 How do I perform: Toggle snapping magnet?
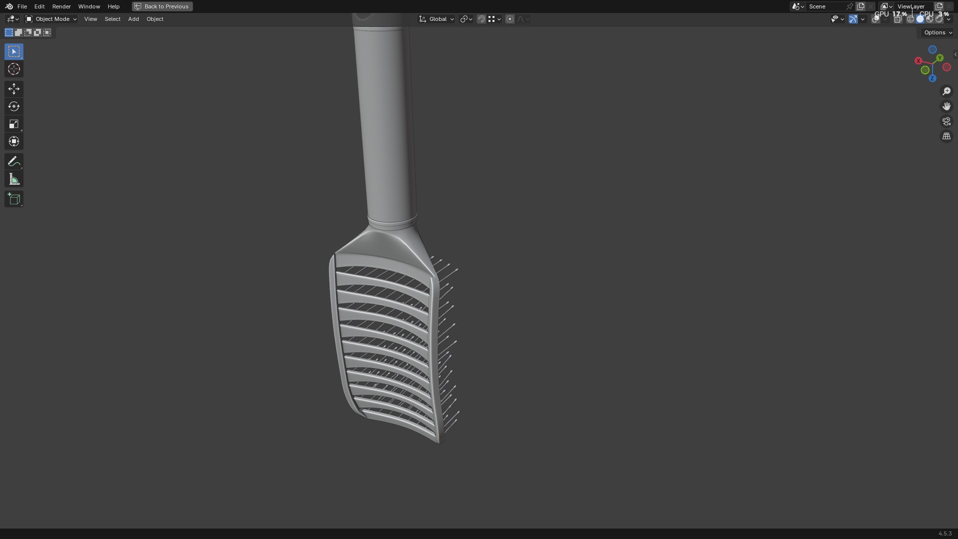pyautogui.click(x=481, y=19)
